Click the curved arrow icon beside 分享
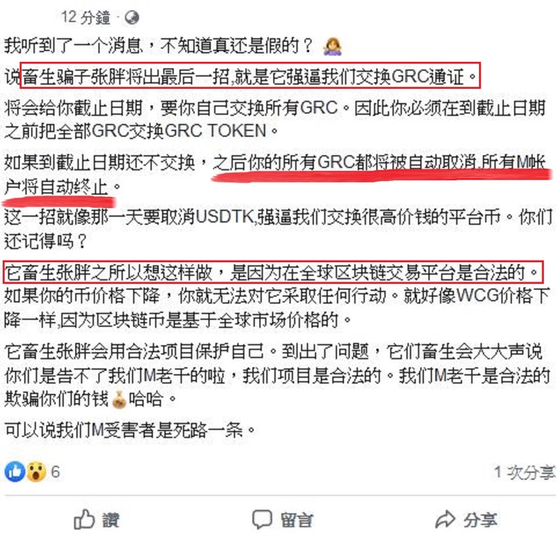The width and height of the screenshot is (557, 533). tap(445, 519)
